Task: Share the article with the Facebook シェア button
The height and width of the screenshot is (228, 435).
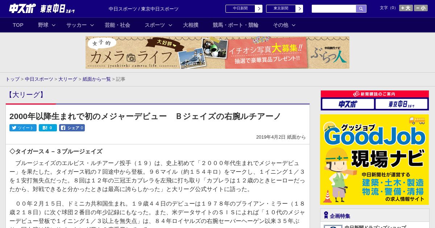Action: click(72, 128)
